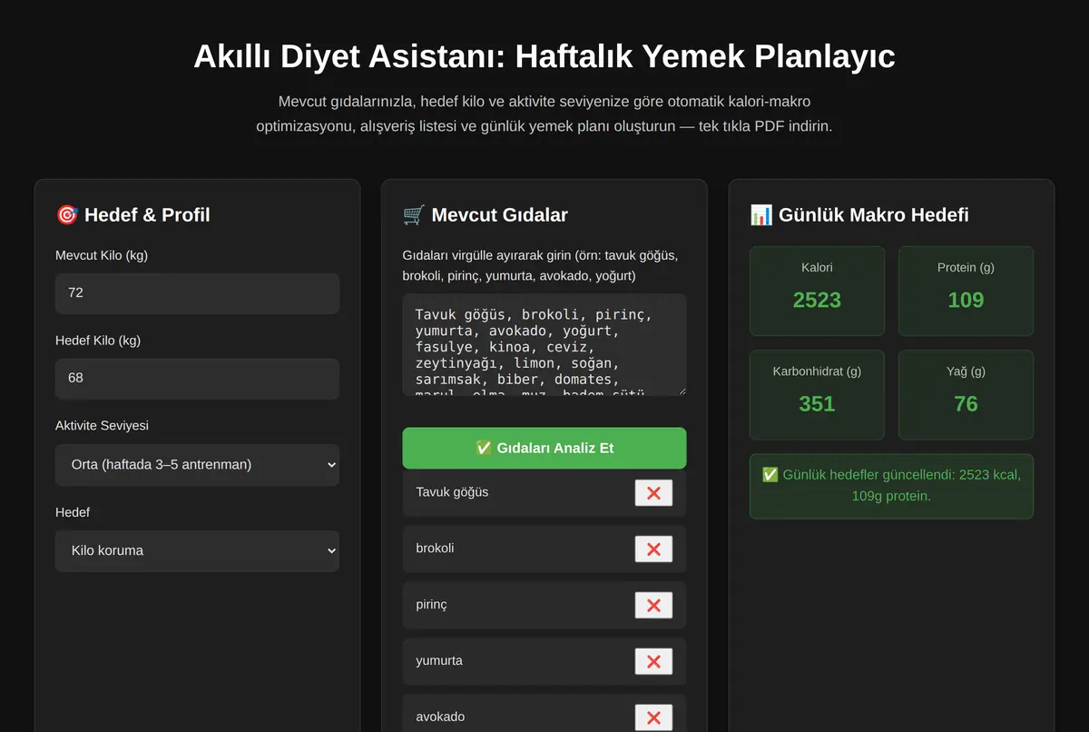Click the Akıllı Diyet Asistanı page title
Viewport: 1089px width, 732px height.
(544, 56)
